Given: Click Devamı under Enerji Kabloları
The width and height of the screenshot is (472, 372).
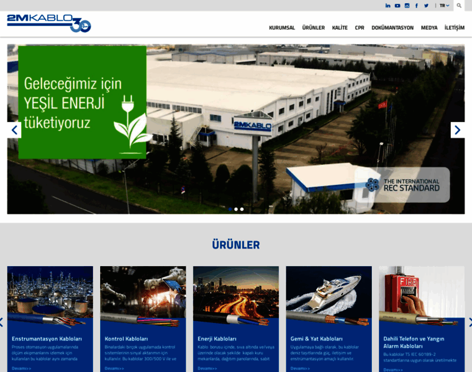Looking at the screenshot, I should pos(207,368).
